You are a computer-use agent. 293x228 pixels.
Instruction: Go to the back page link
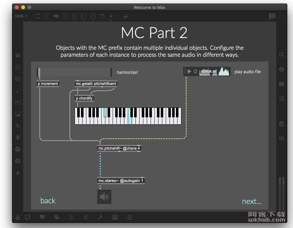[x=48, y=201]
